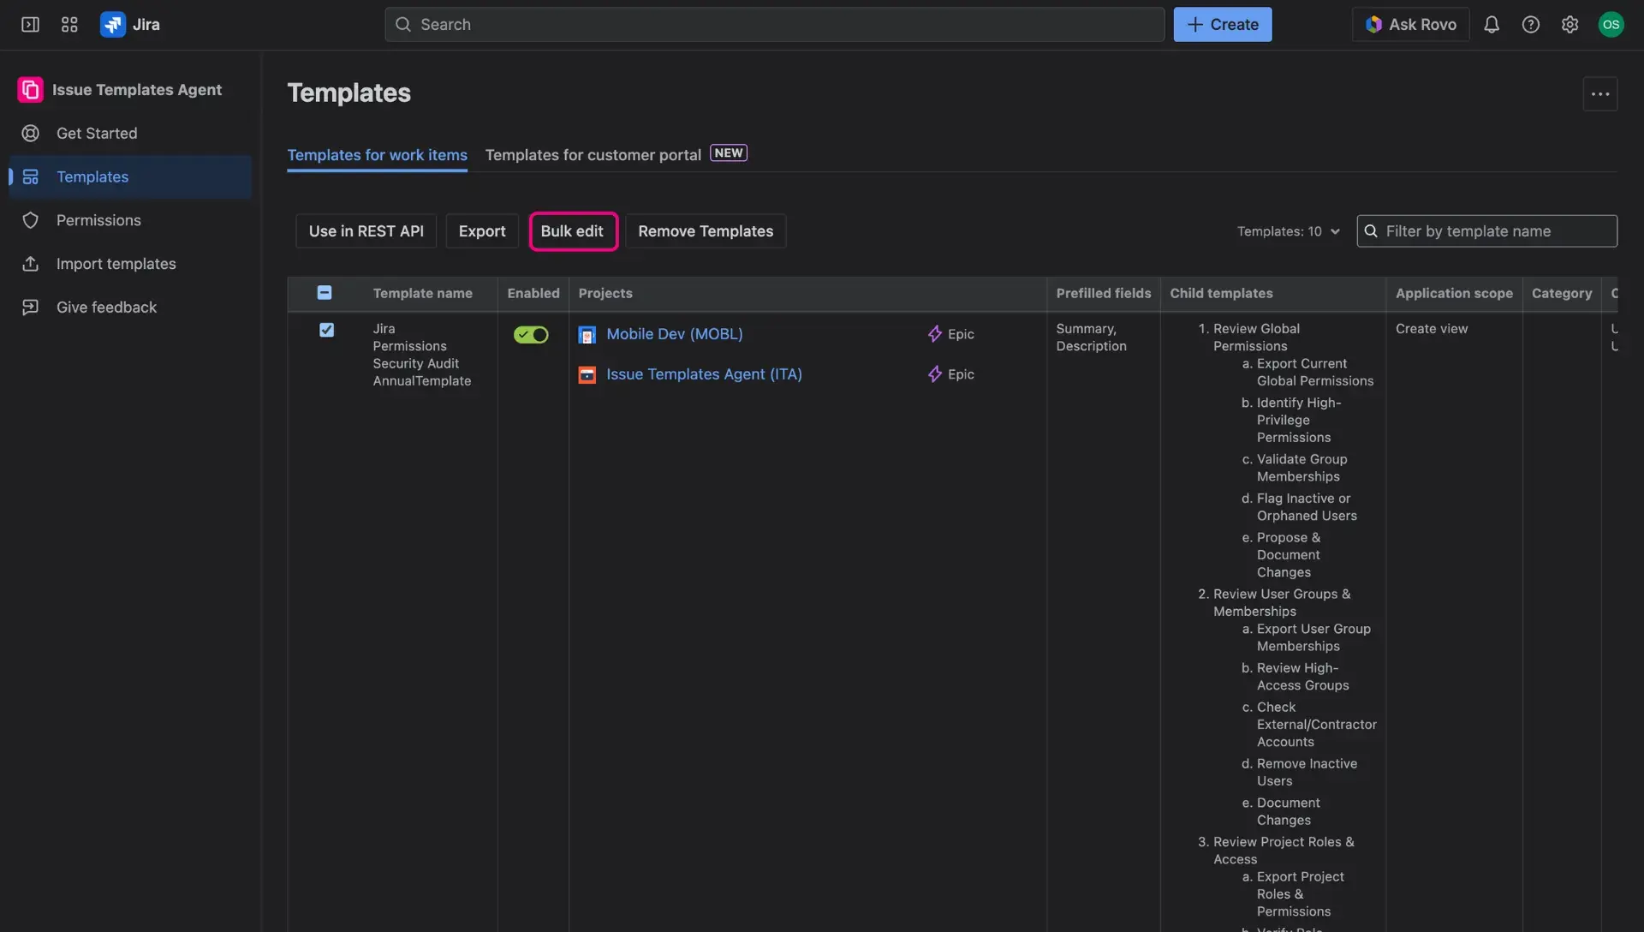Expand the user profile avatar menu

click(x=1612, y=25)
